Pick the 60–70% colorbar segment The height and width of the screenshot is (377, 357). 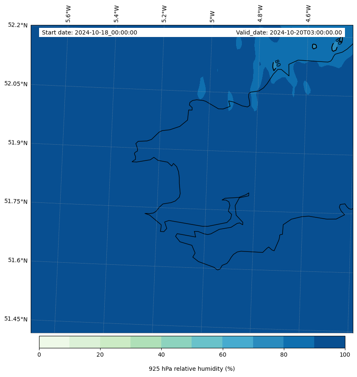238,342
